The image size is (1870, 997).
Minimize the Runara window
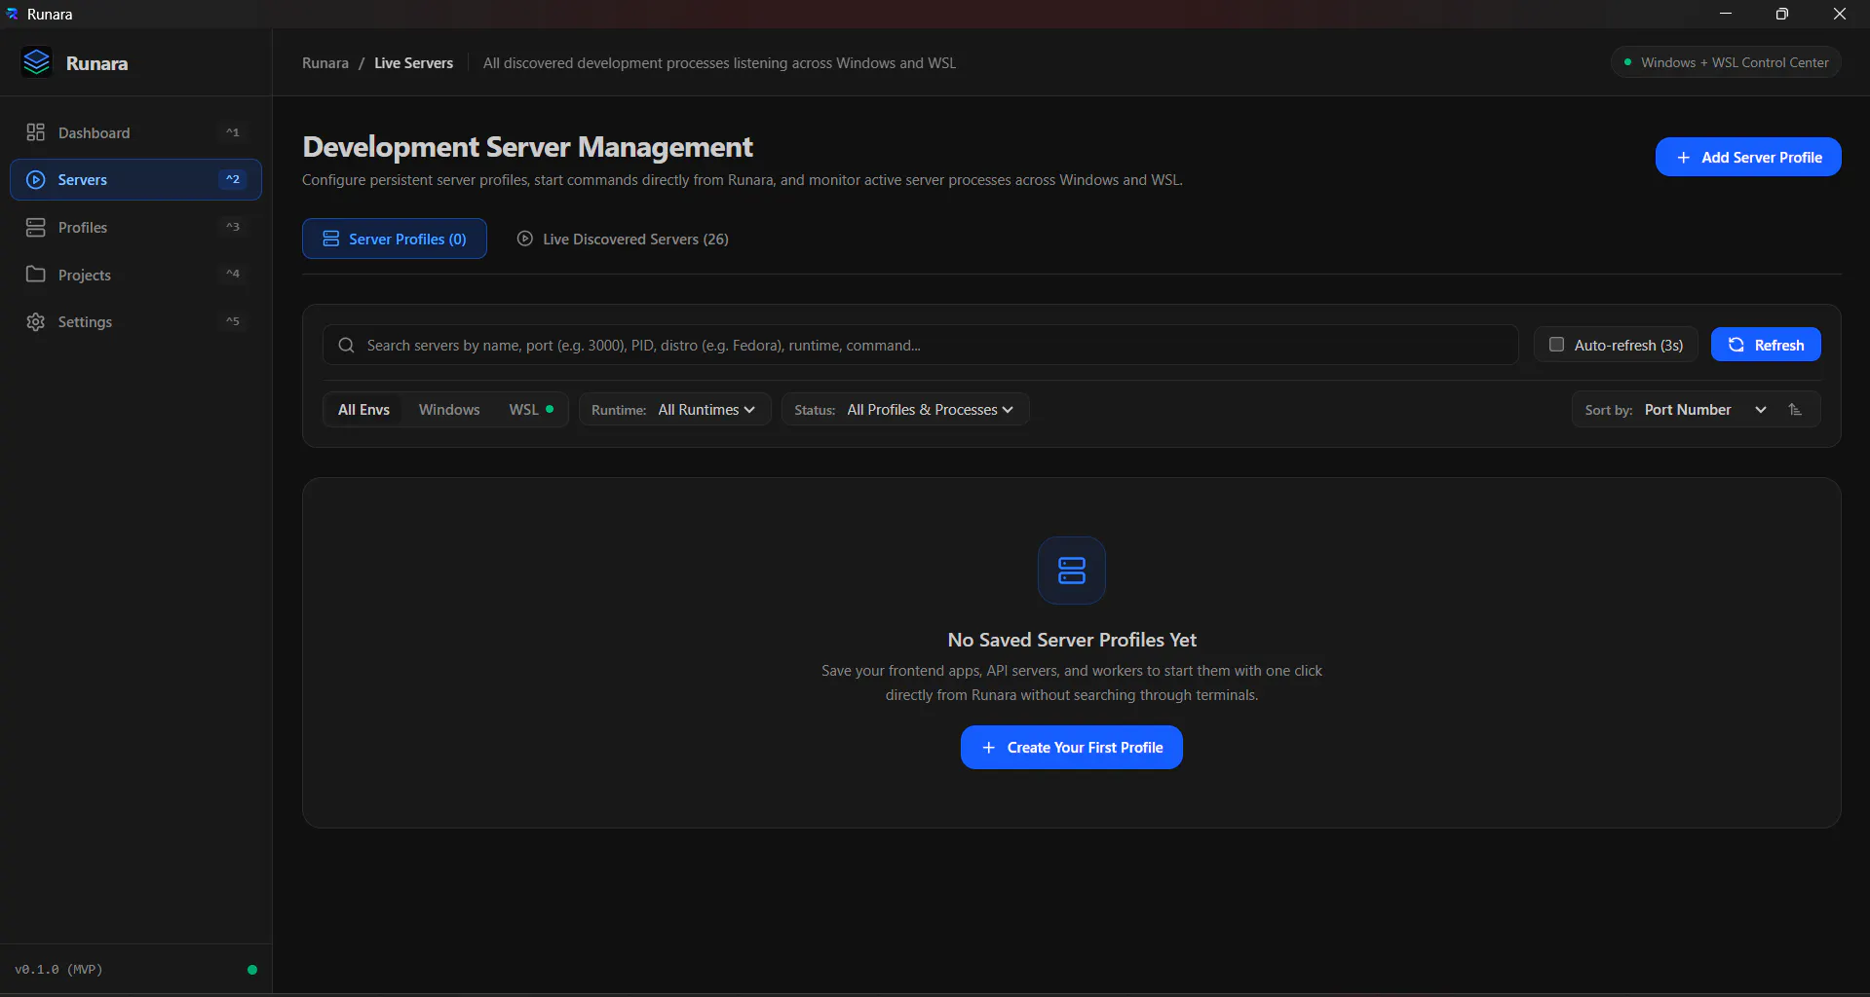click(x=1726, y=14)
